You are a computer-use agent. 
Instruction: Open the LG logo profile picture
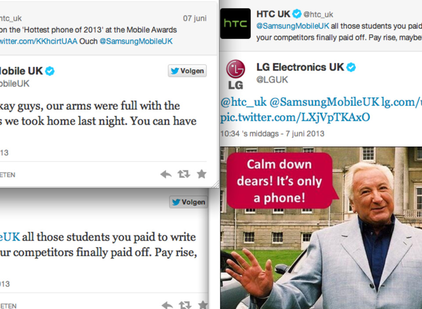pos(236,74)
